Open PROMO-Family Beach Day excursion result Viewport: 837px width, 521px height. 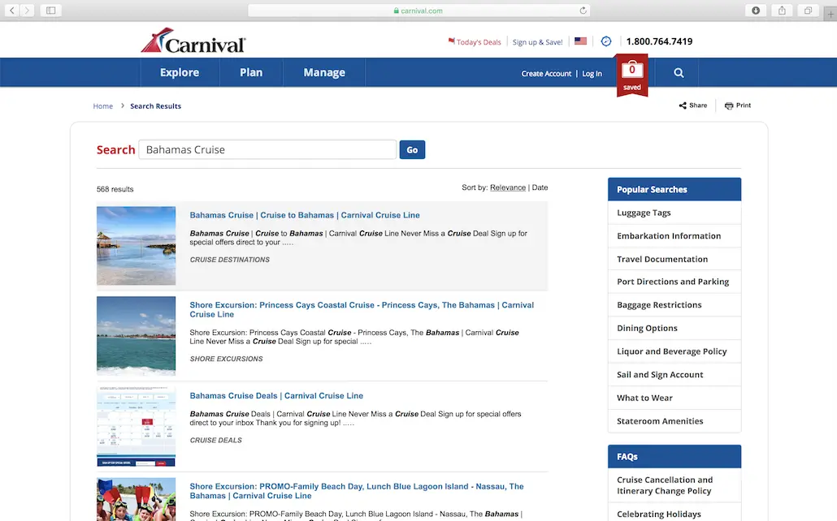coord(357,491)
